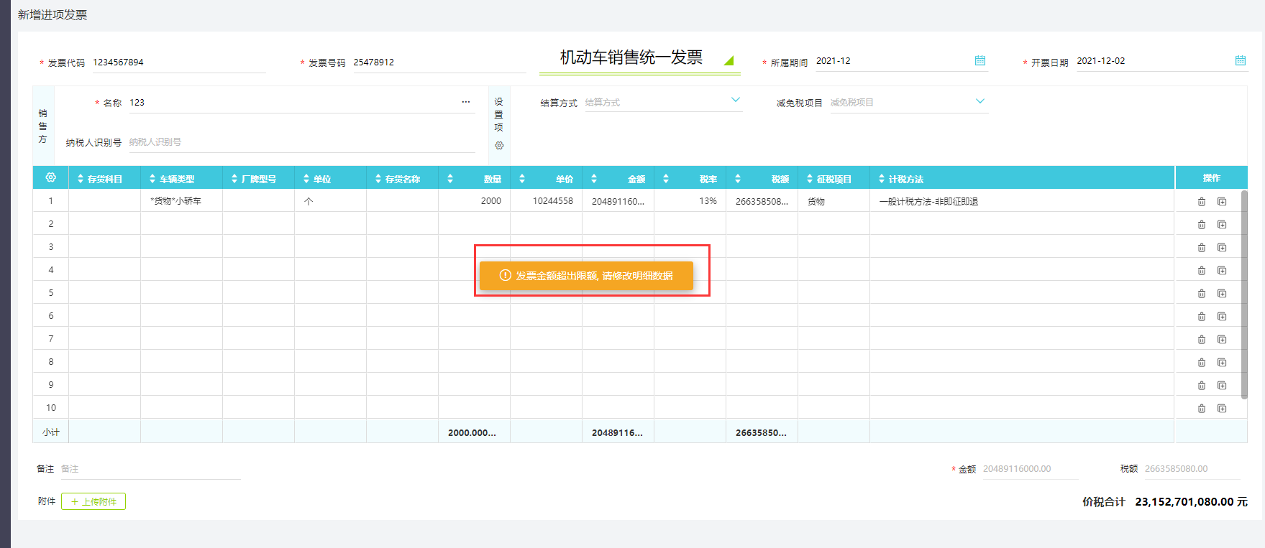Delete row 1 using trash icon
1265x548 pixels.
(1201, 202)
